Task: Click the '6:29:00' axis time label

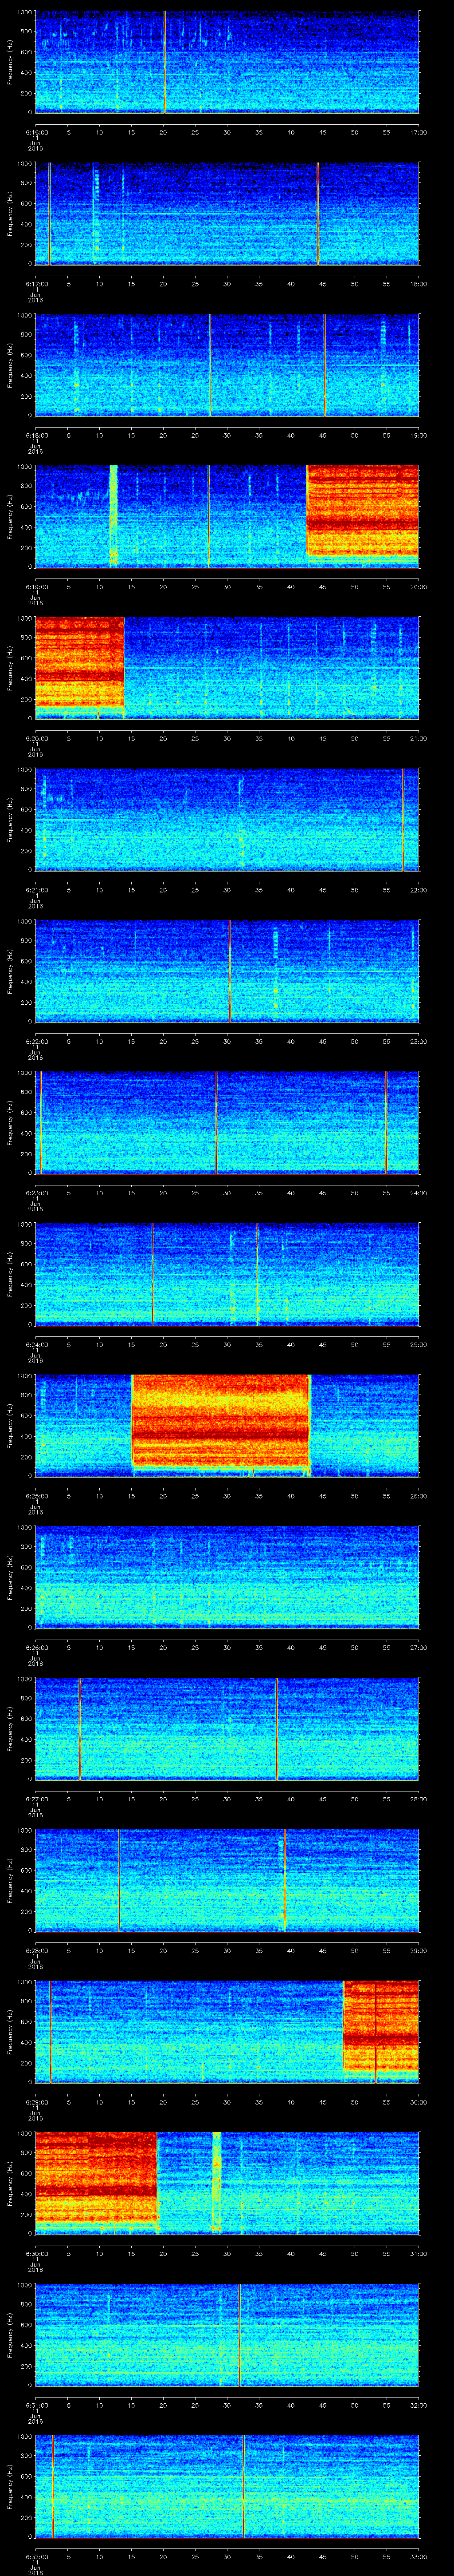Action: click(36, 2101)
